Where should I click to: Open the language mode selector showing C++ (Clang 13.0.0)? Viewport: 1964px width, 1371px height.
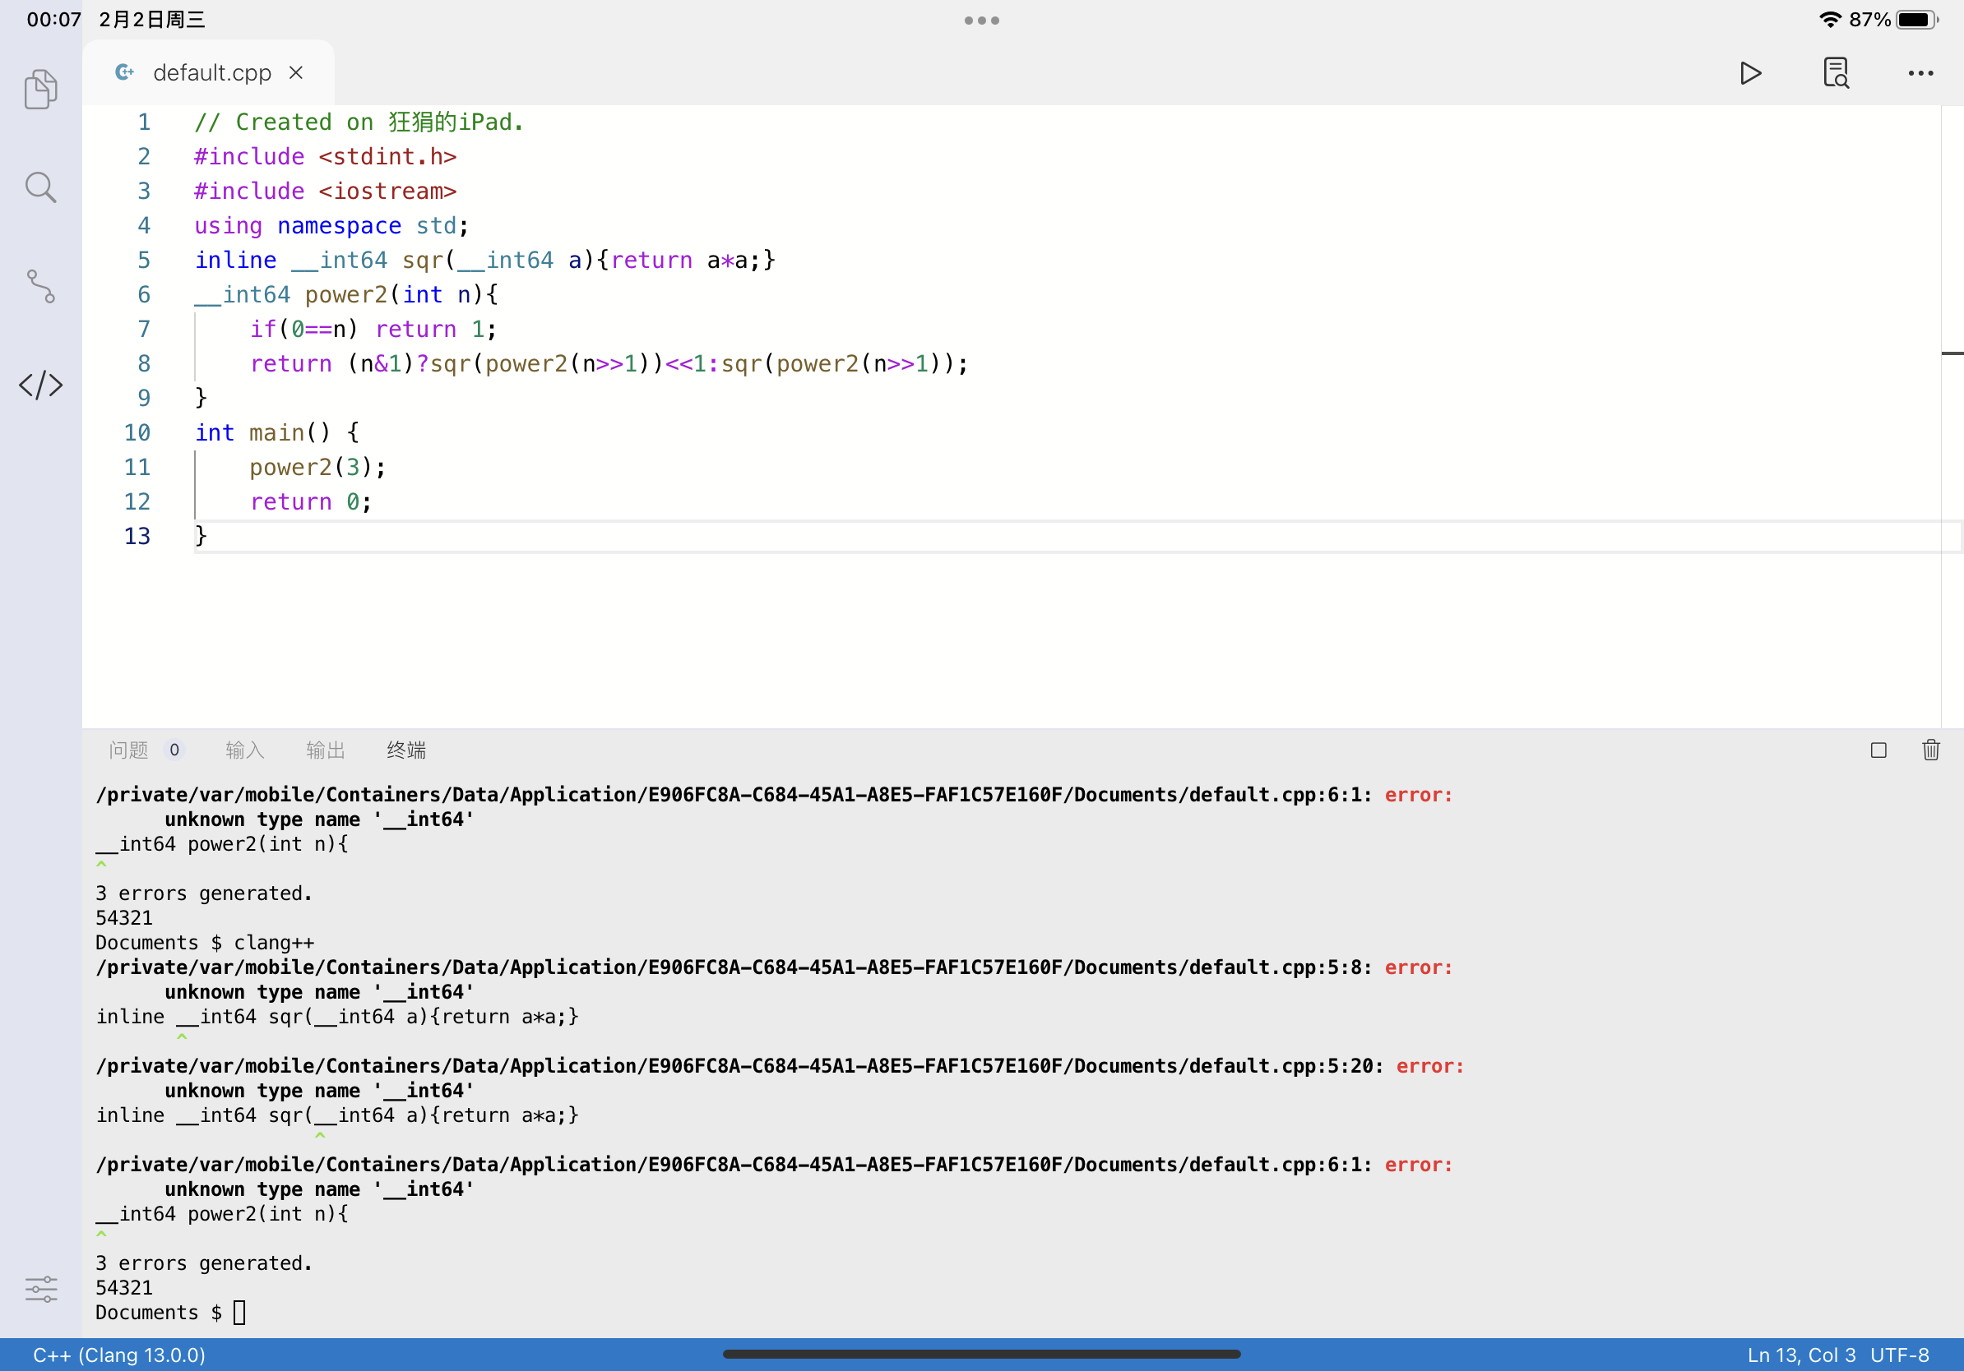[118, 1355]
